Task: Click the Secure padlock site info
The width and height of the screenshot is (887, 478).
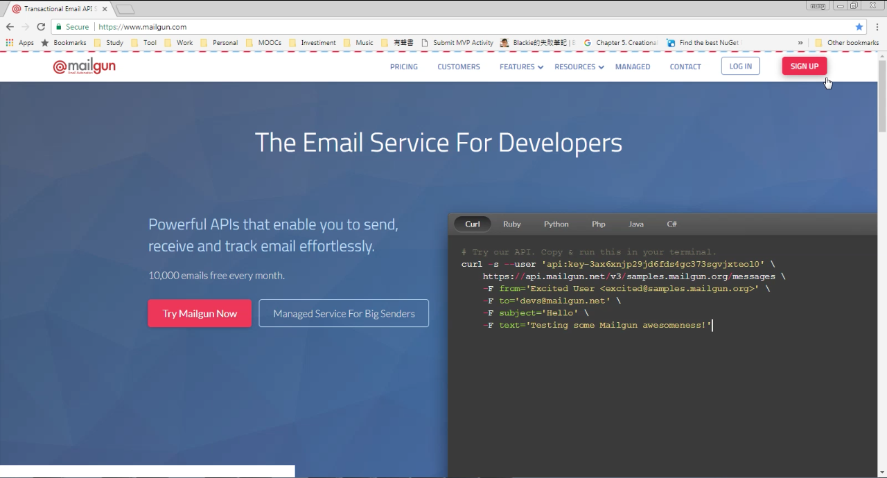Action: (72, 27)
